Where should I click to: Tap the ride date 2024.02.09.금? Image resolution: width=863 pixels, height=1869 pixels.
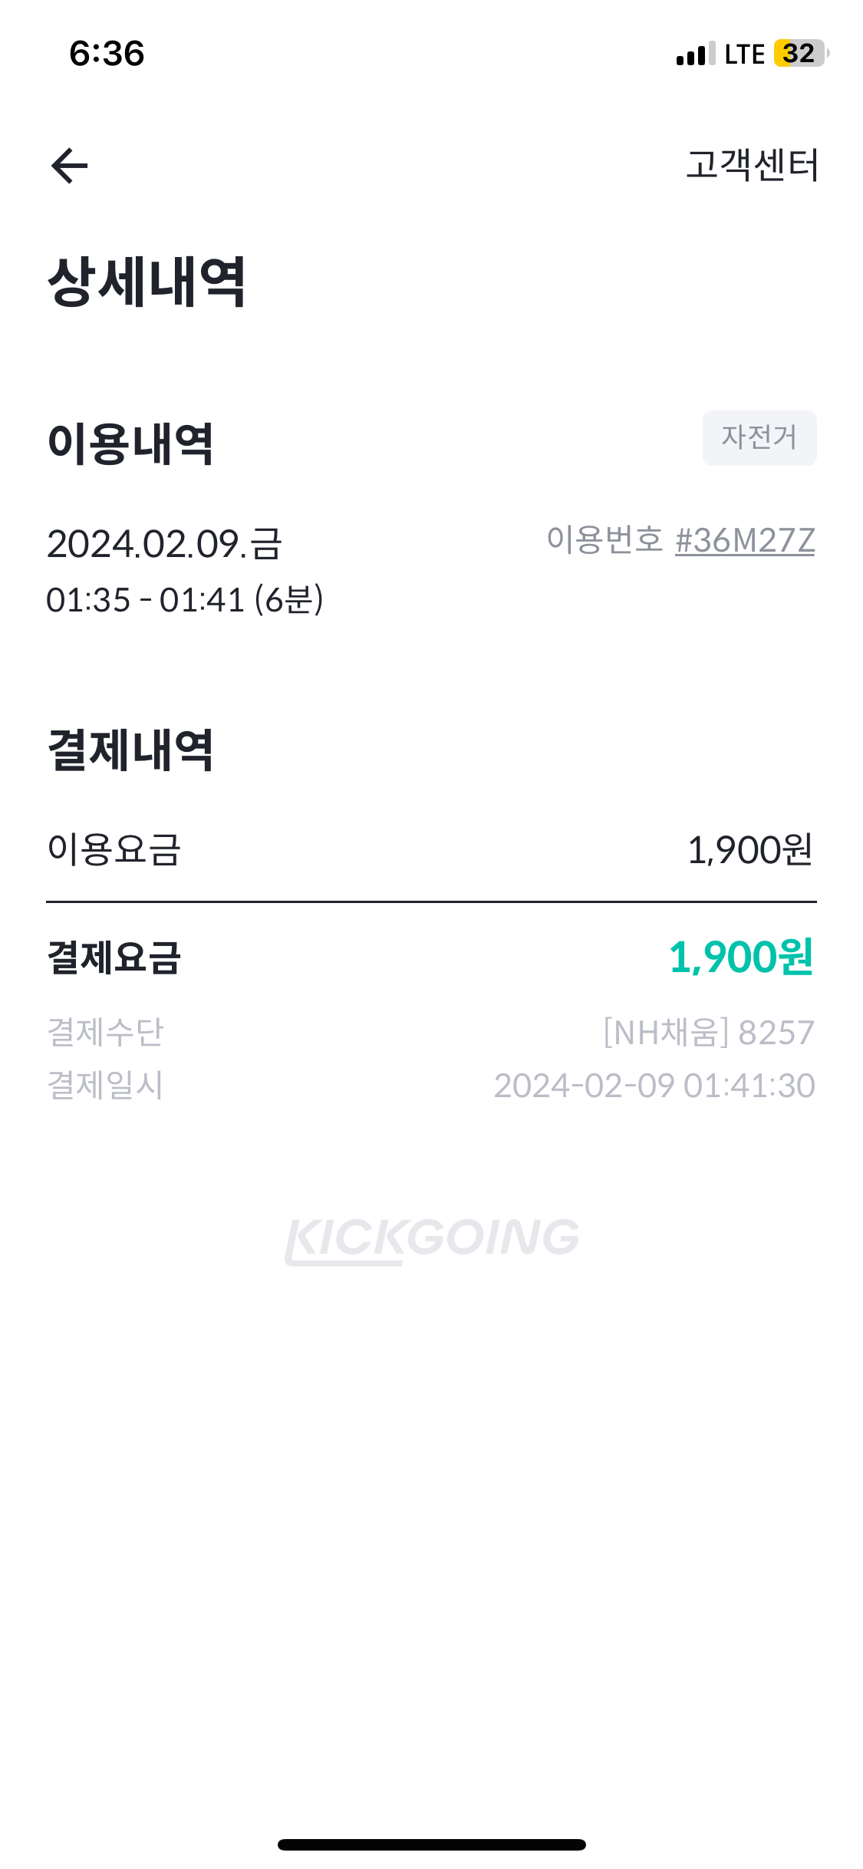[x=164, y=544]
